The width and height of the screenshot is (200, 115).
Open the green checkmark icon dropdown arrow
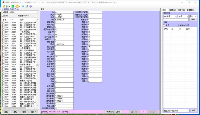click(x=15, y=6)
